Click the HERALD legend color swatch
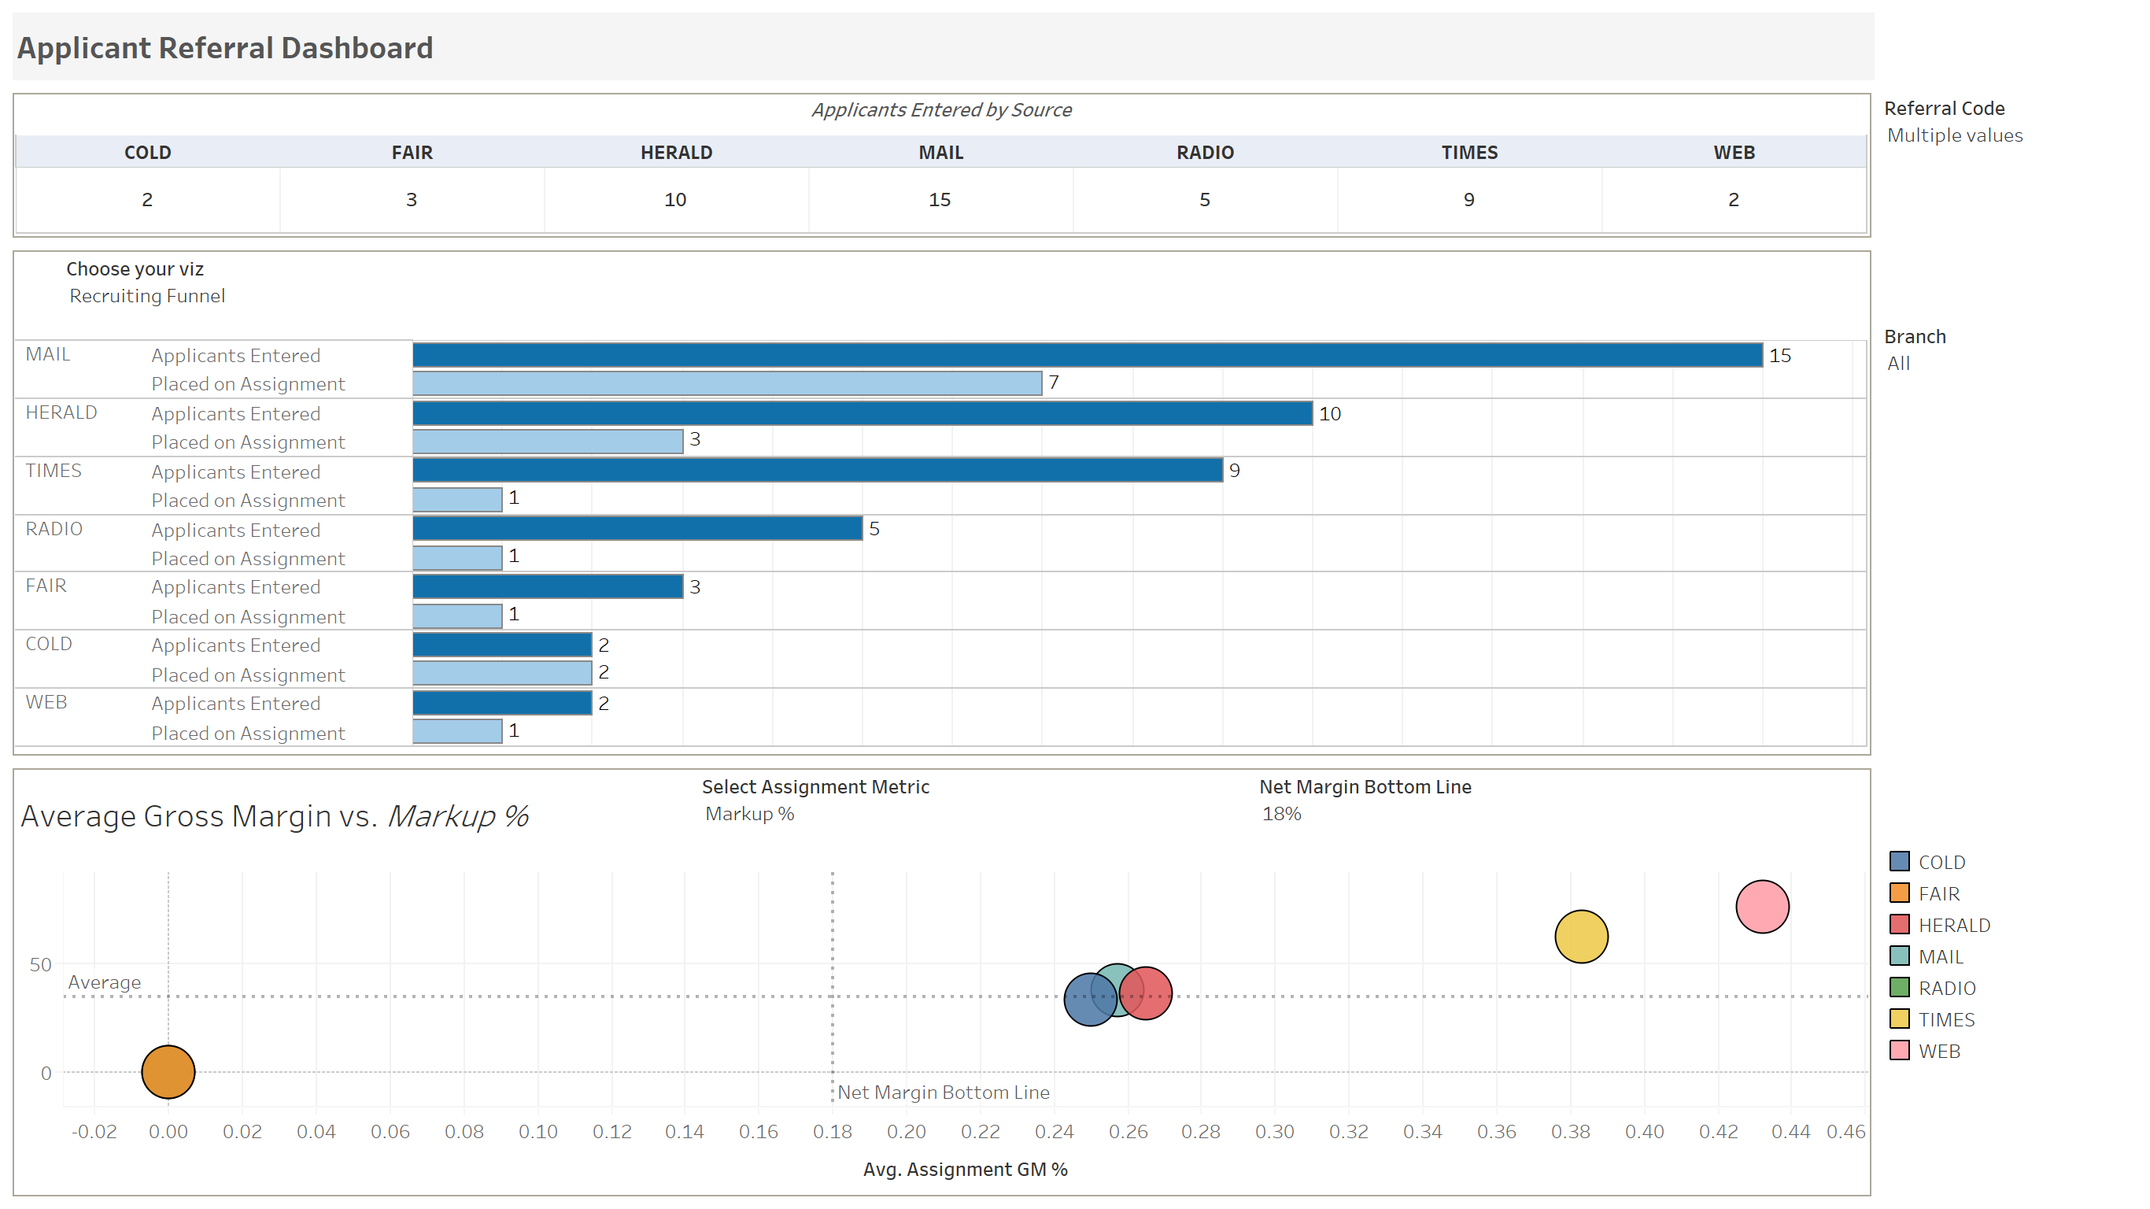 tap(1900, 924)
